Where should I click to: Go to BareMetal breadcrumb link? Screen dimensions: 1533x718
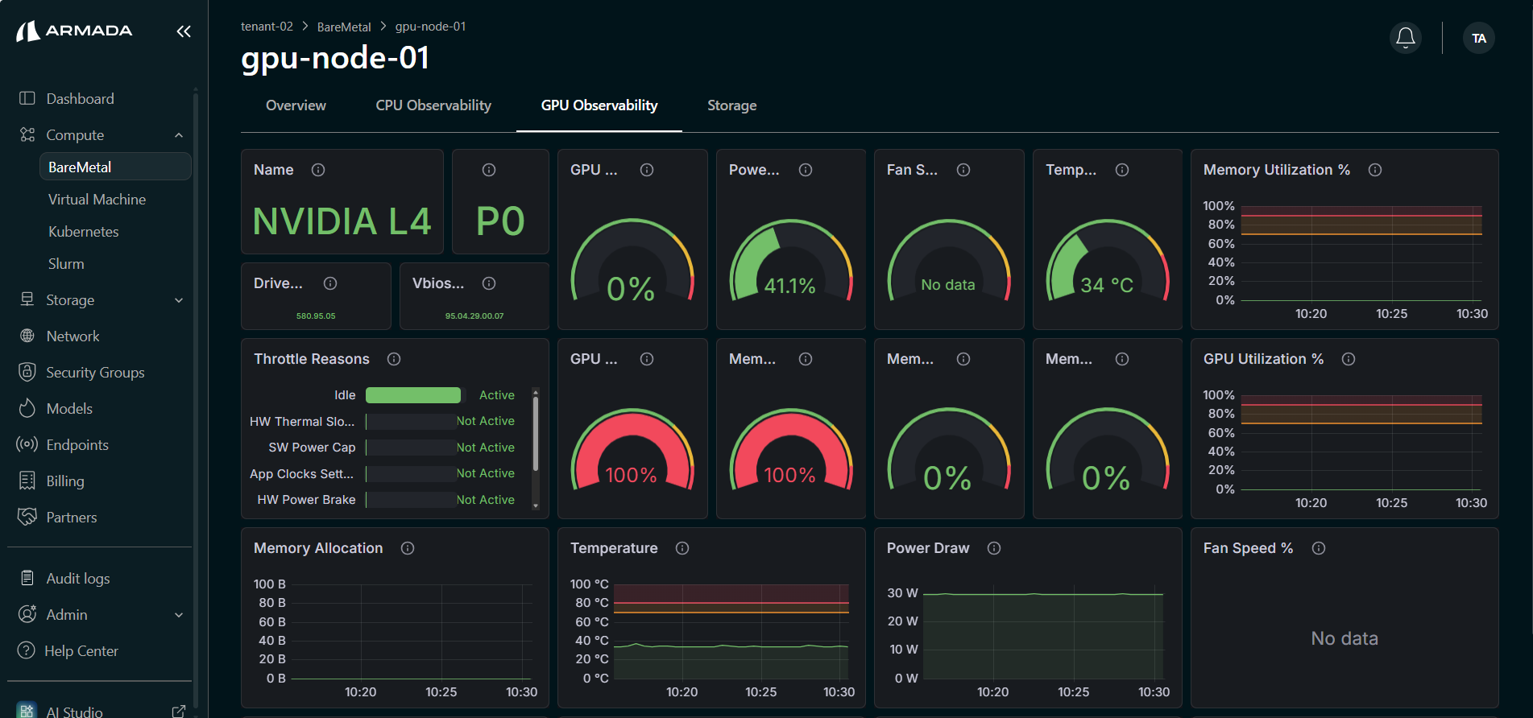[x=344, y=27]
